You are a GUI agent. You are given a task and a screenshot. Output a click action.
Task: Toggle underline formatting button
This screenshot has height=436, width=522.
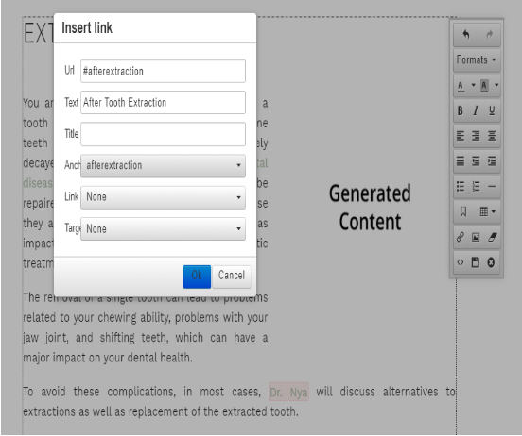pos(492,110)
